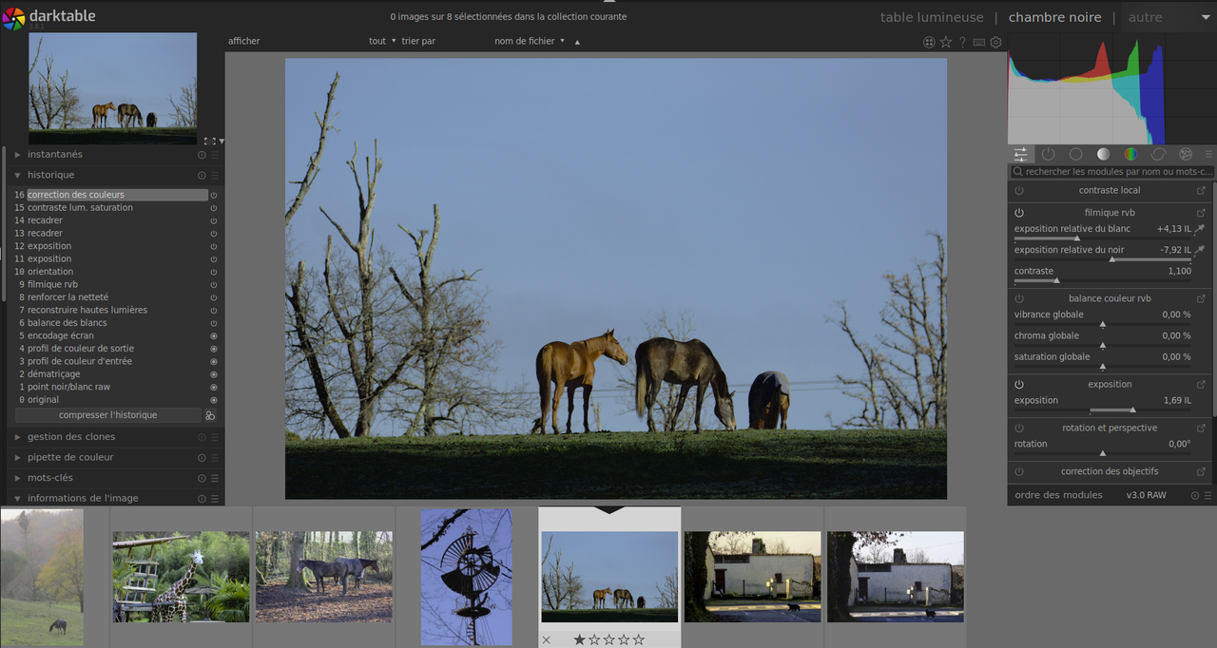Show active modules power icon tab
This screenshot has height=648, width=1217.
click(x=1048, y=154)
